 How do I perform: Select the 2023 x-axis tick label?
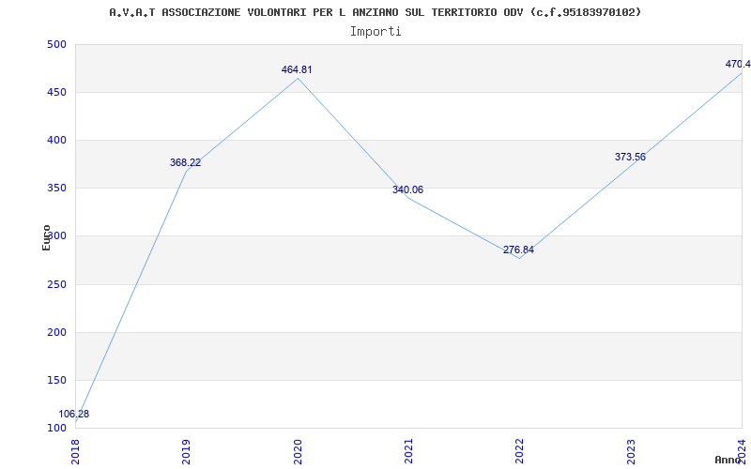(x=631, y=452)
